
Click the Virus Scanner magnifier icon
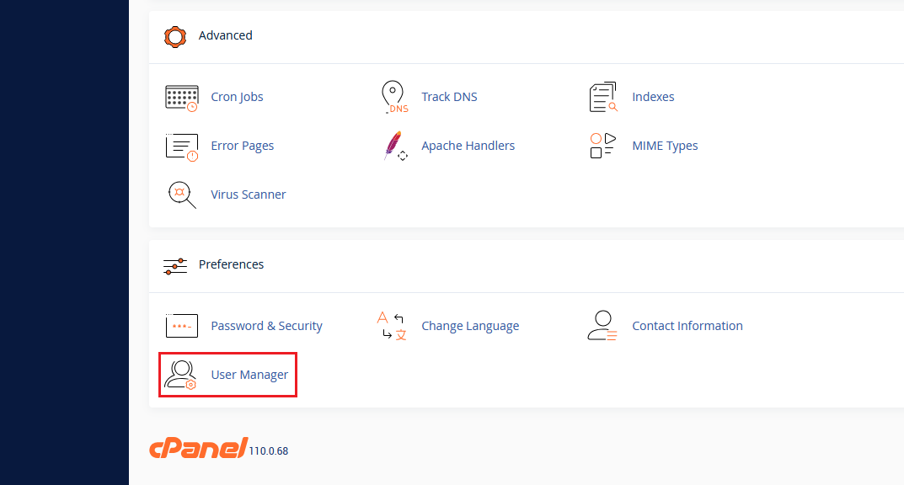181,195
